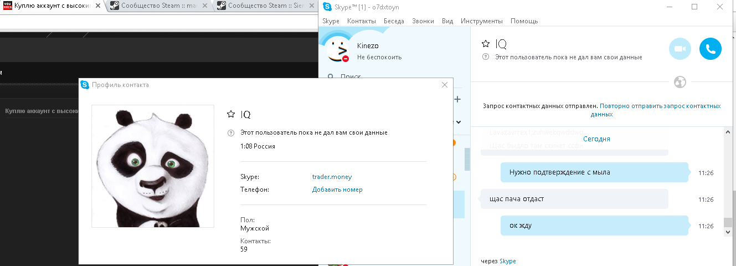The height and width of the screenshot is (266, 736).
Task: Click the Skype search magnifier icon
Action: click(331, 77)
